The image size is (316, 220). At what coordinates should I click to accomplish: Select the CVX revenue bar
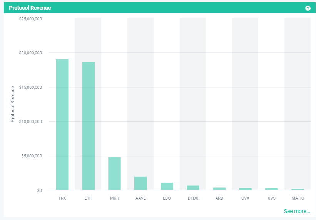[x=245, y=189]
